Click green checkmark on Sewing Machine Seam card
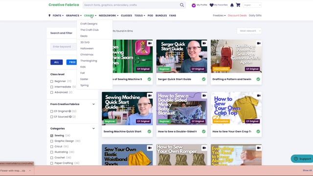 (x=149, y=79)
